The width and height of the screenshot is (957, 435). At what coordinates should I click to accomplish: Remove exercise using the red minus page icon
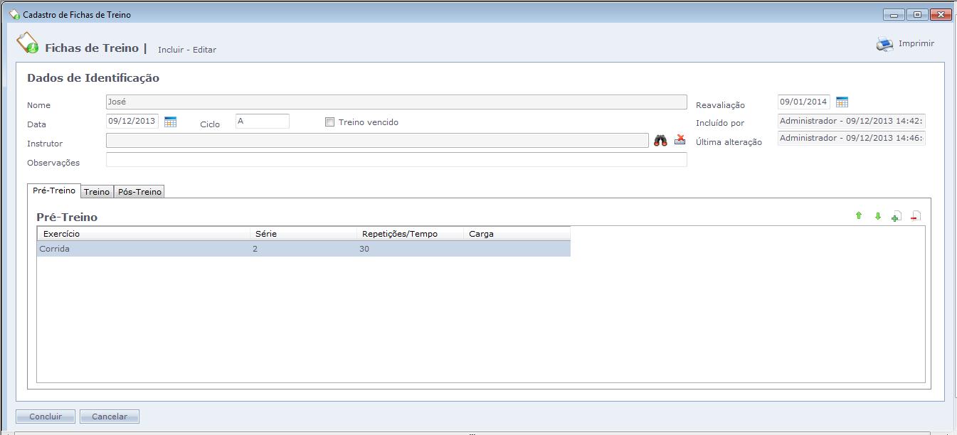tap(916, 216)
